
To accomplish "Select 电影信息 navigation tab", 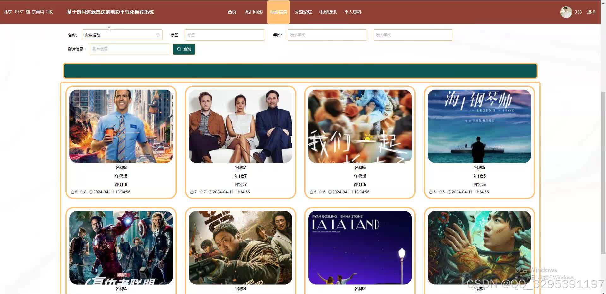I will point(278,12).
